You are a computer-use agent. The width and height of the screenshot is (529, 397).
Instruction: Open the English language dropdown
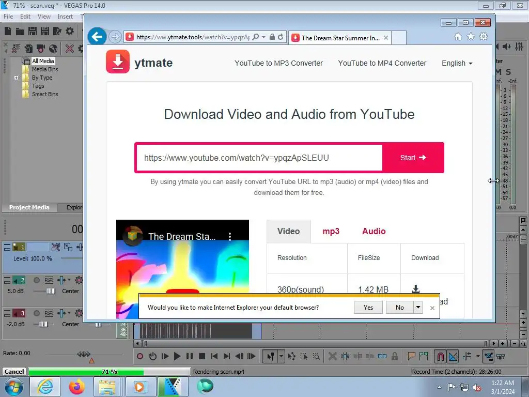[x=457, y=63]
